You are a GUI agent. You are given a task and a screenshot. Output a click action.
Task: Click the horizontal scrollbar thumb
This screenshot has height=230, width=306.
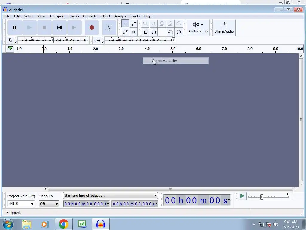click(170, 189)
